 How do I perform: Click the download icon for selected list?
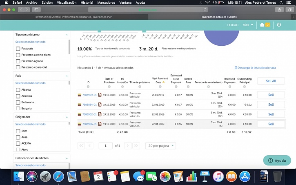pos(236,68)
